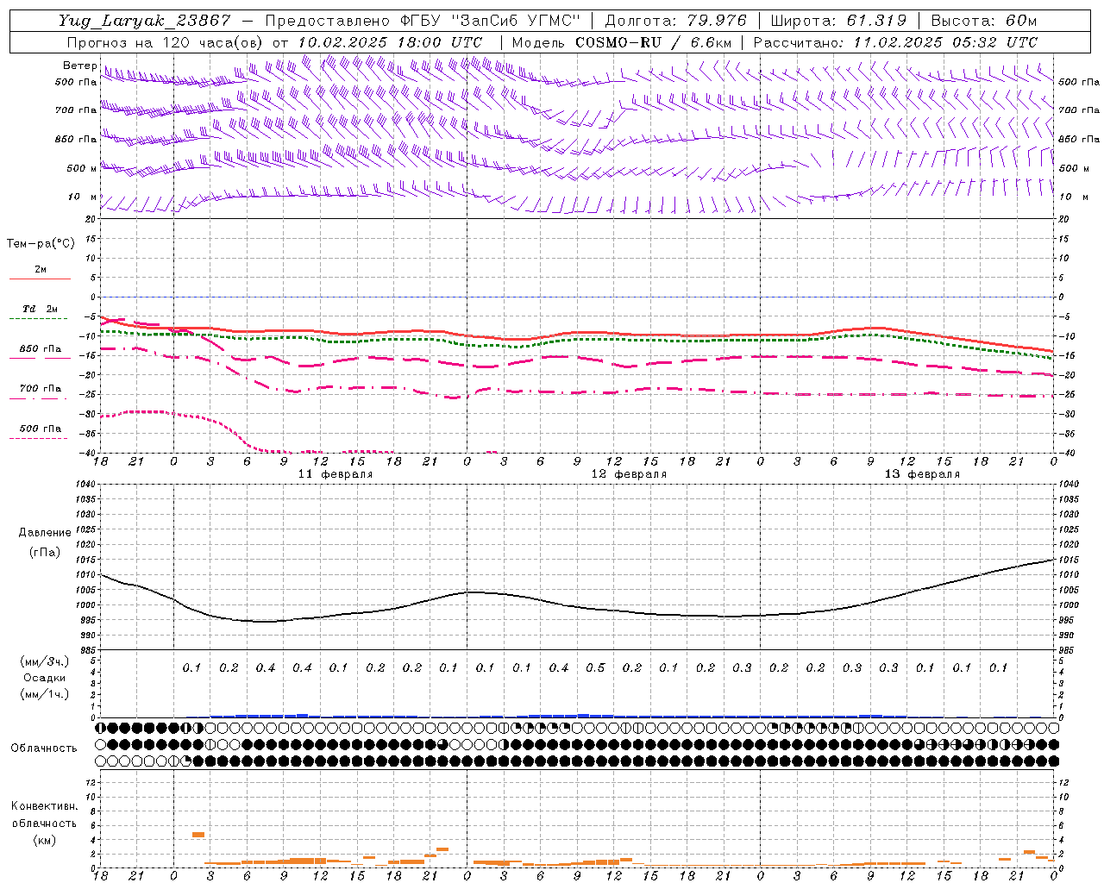1104x883 pixels.
Task: Click the Конвективн. convective cloud label
Action: click(44, 806)
